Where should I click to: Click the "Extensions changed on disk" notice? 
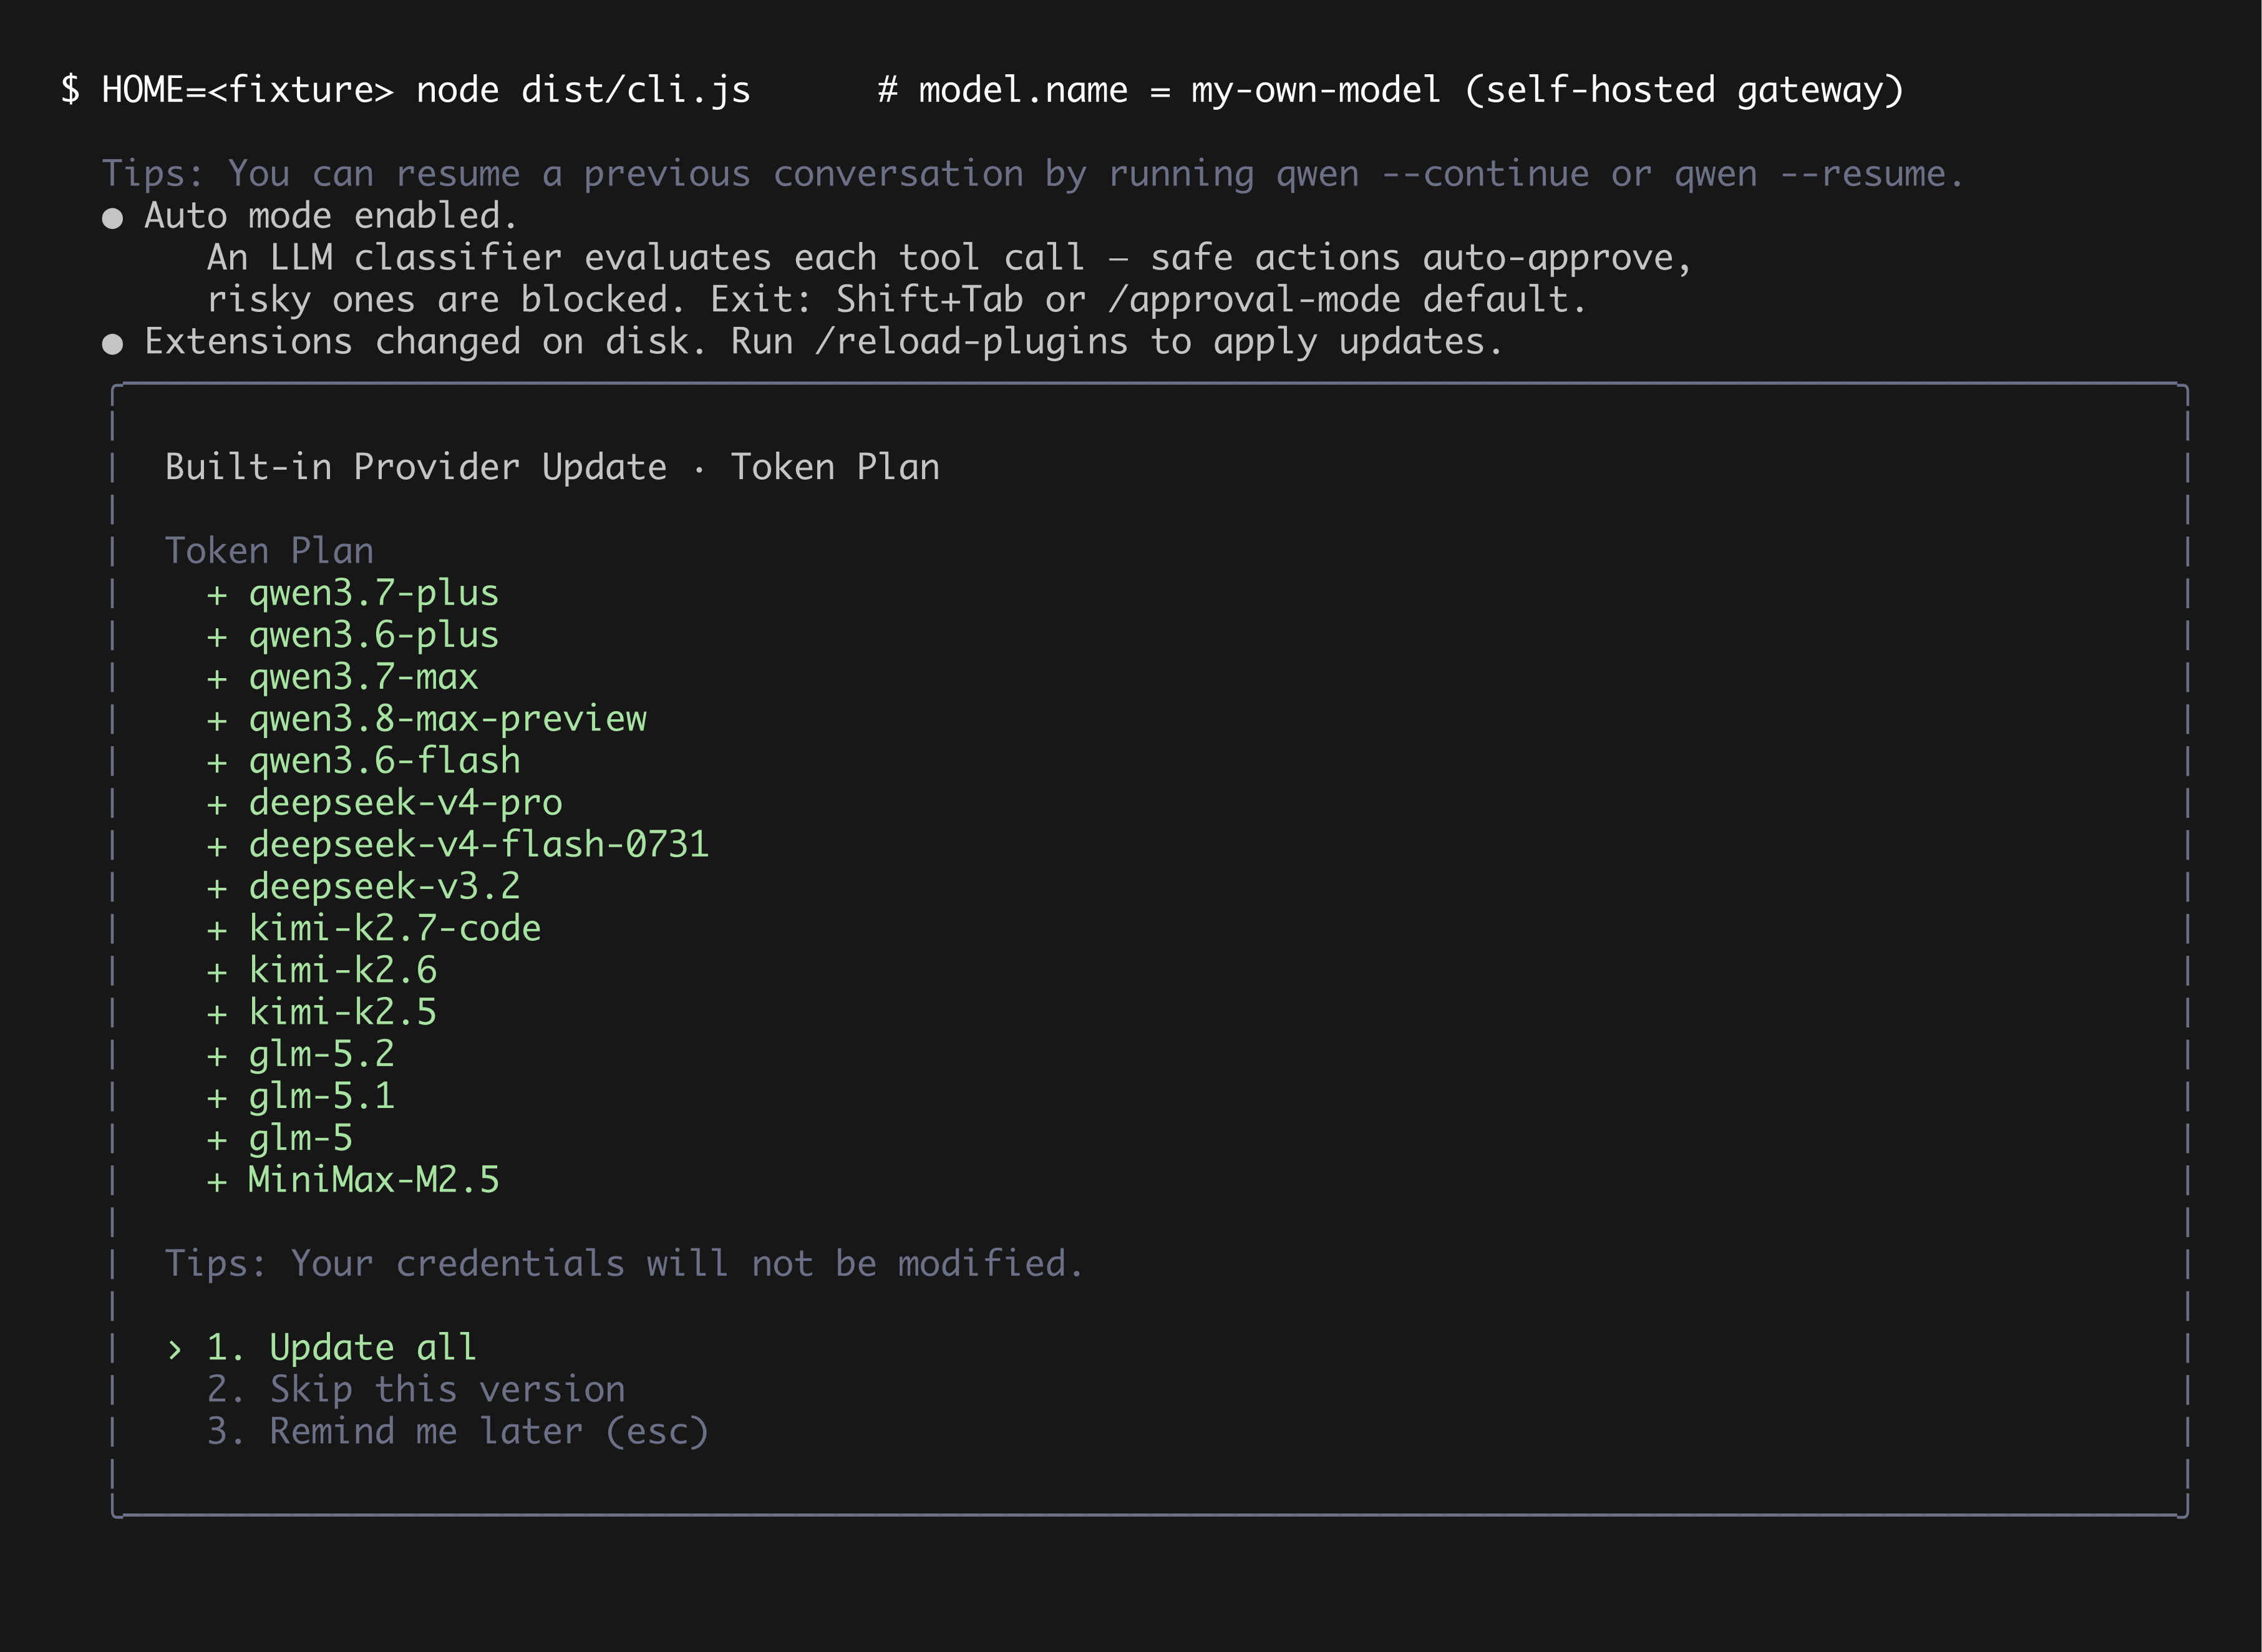click(x=823, y=342)
